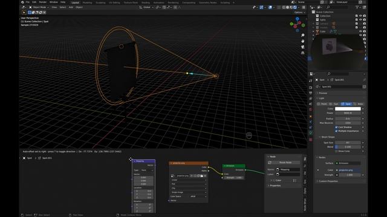Collapse the Light panel
Image resolution: width=387 pixels, height=217 pixels.
(321, 98)
